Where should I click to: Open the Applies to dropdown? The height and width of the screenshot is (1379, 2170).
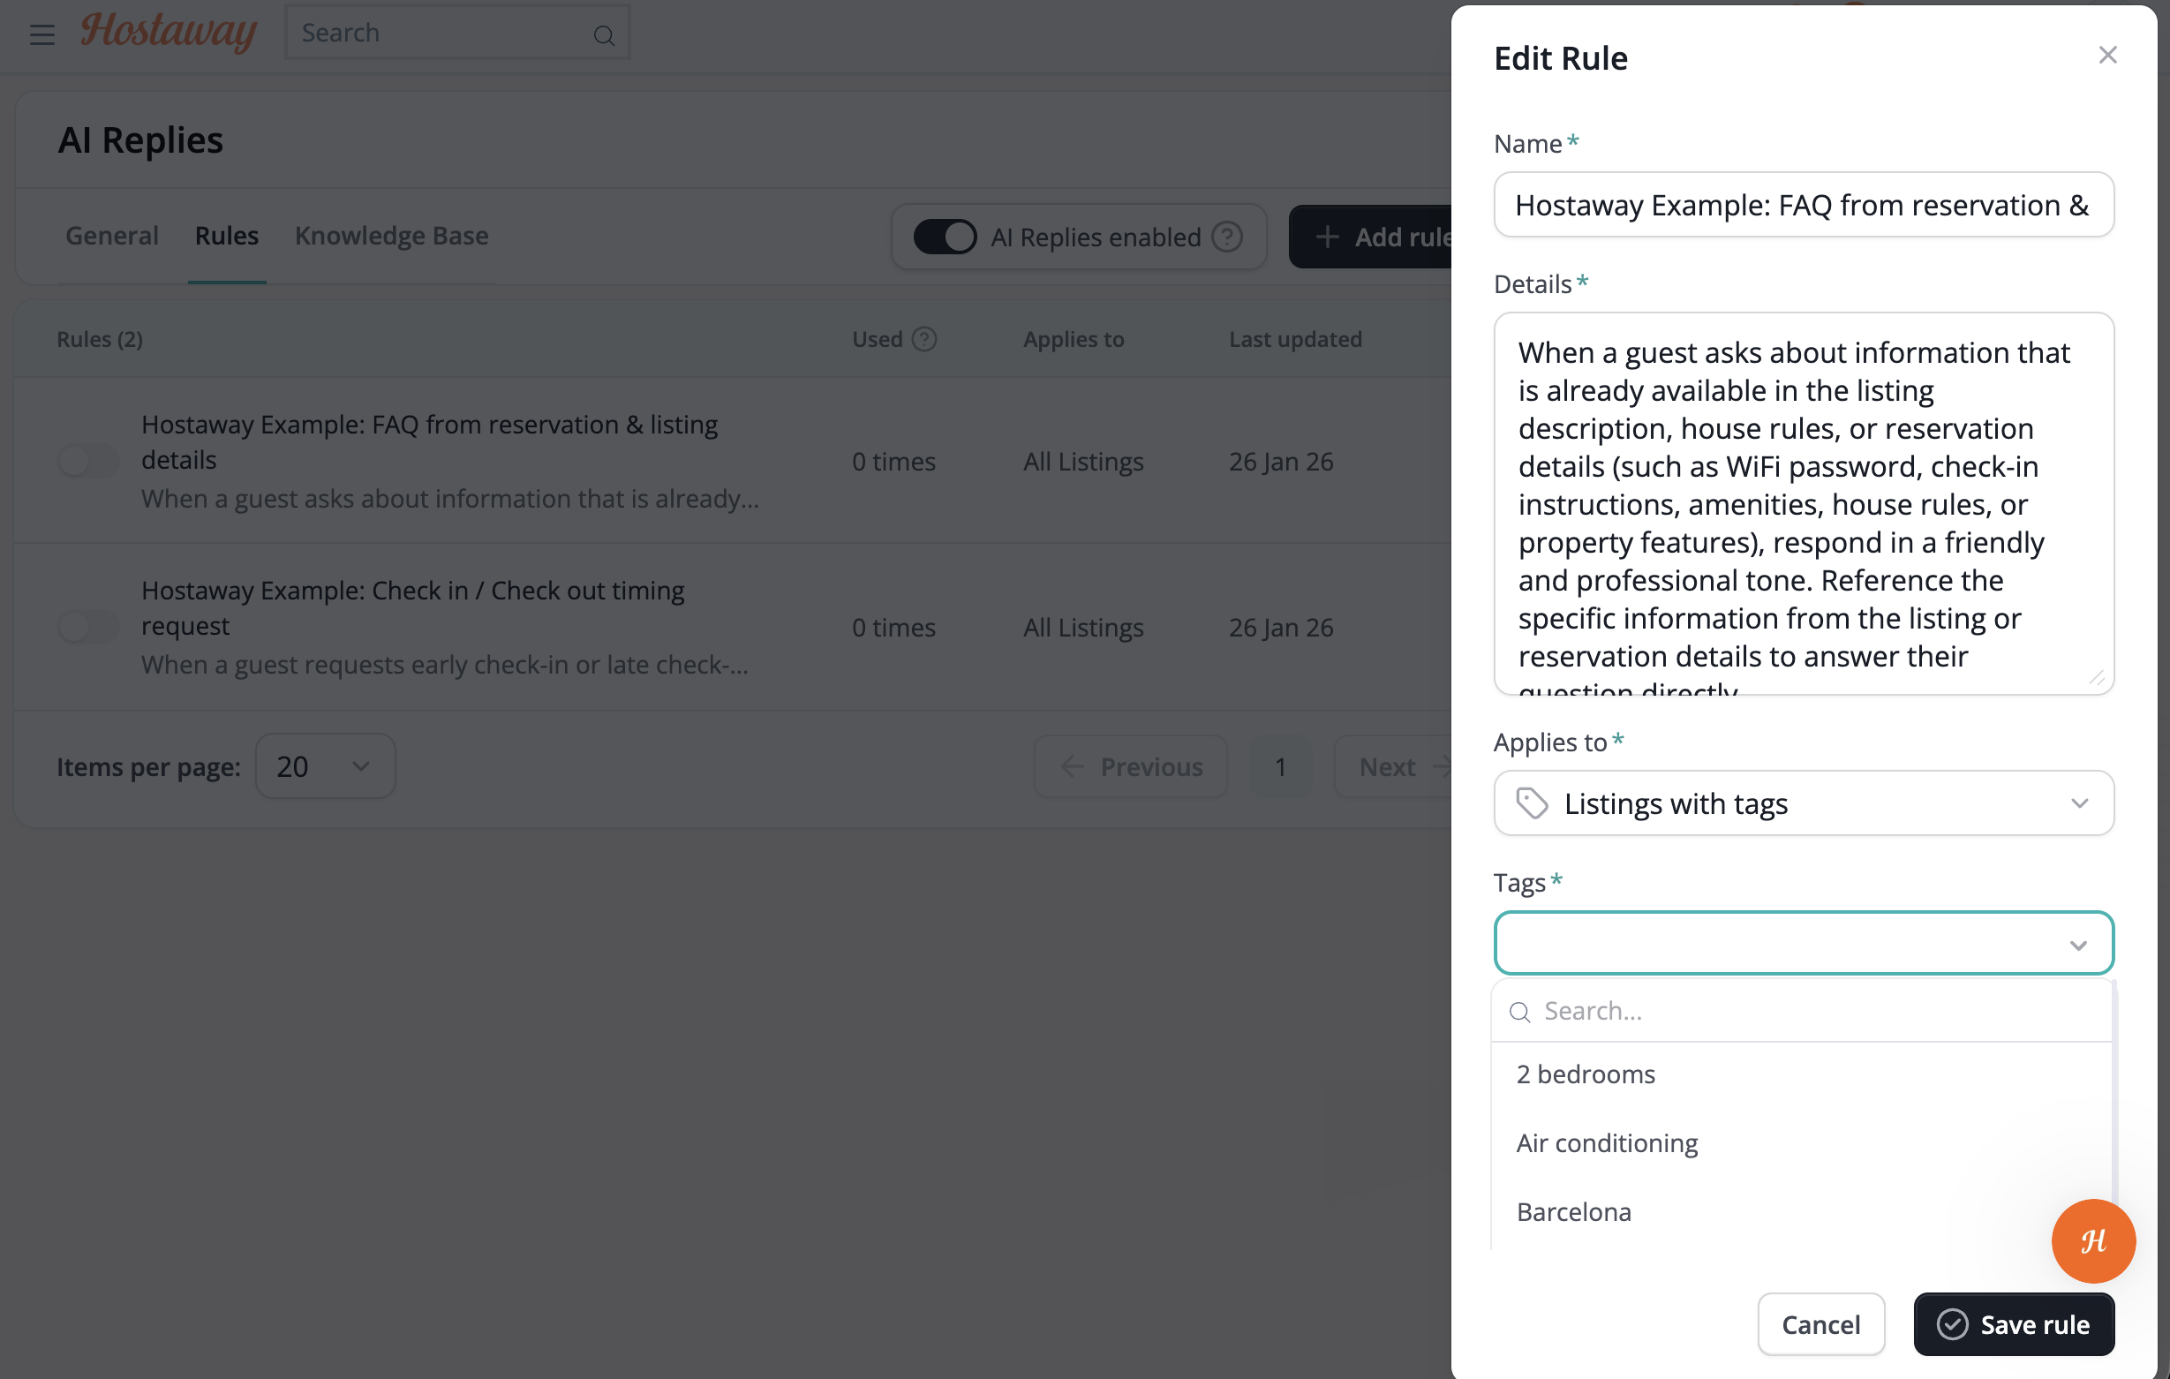coord(1804,803)
